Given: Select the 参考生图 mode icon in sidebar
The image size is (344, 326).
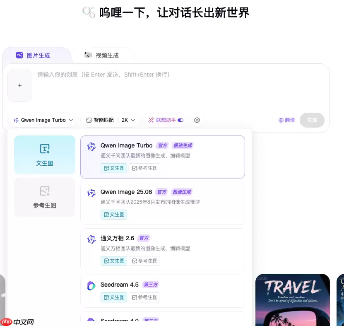Looking at the screenshot, I should click(x=44, y=191).
